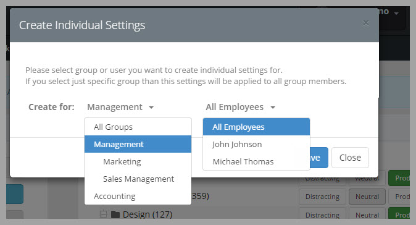Mark the Design row as Neutral
The width and height of the screenshot is (416, 225).
coord(367,214)
